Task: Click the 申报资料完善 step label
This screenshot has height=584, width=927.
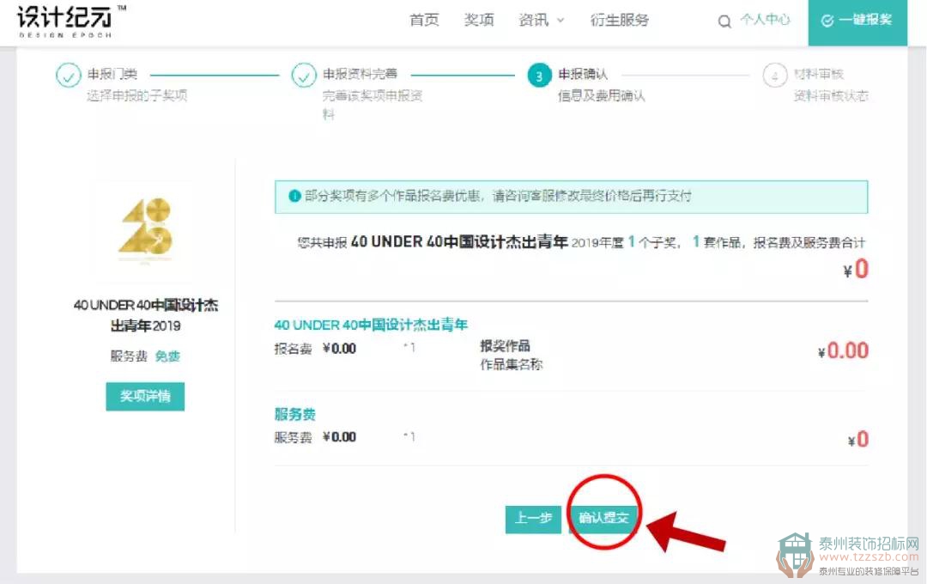Action: click(x=360, y=74)
